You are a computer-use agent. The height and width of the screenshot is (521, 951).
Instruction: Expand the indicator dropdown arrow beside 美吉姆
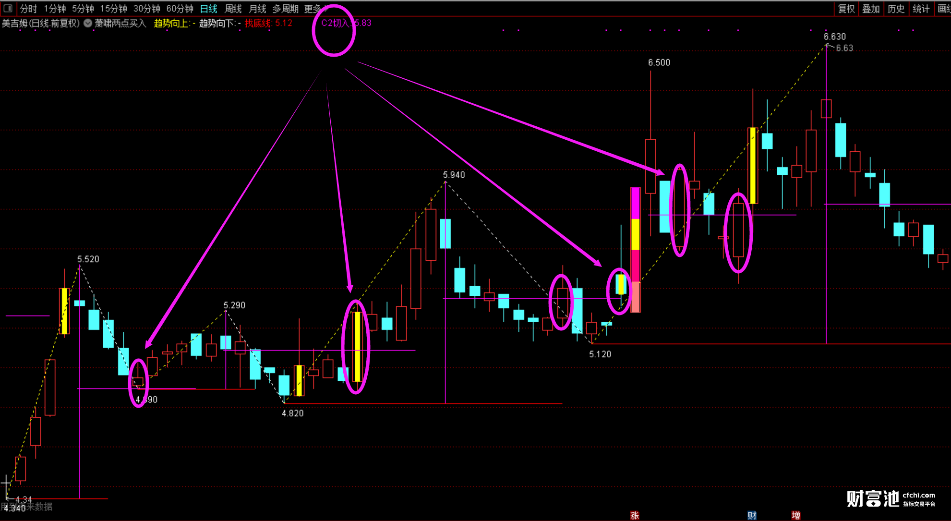click(88, 23)
